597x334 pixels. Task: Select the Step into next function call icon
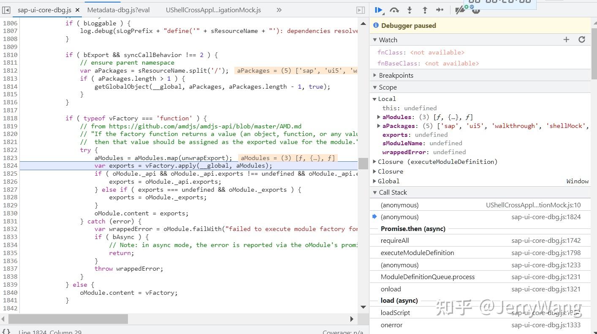point(409,10)
